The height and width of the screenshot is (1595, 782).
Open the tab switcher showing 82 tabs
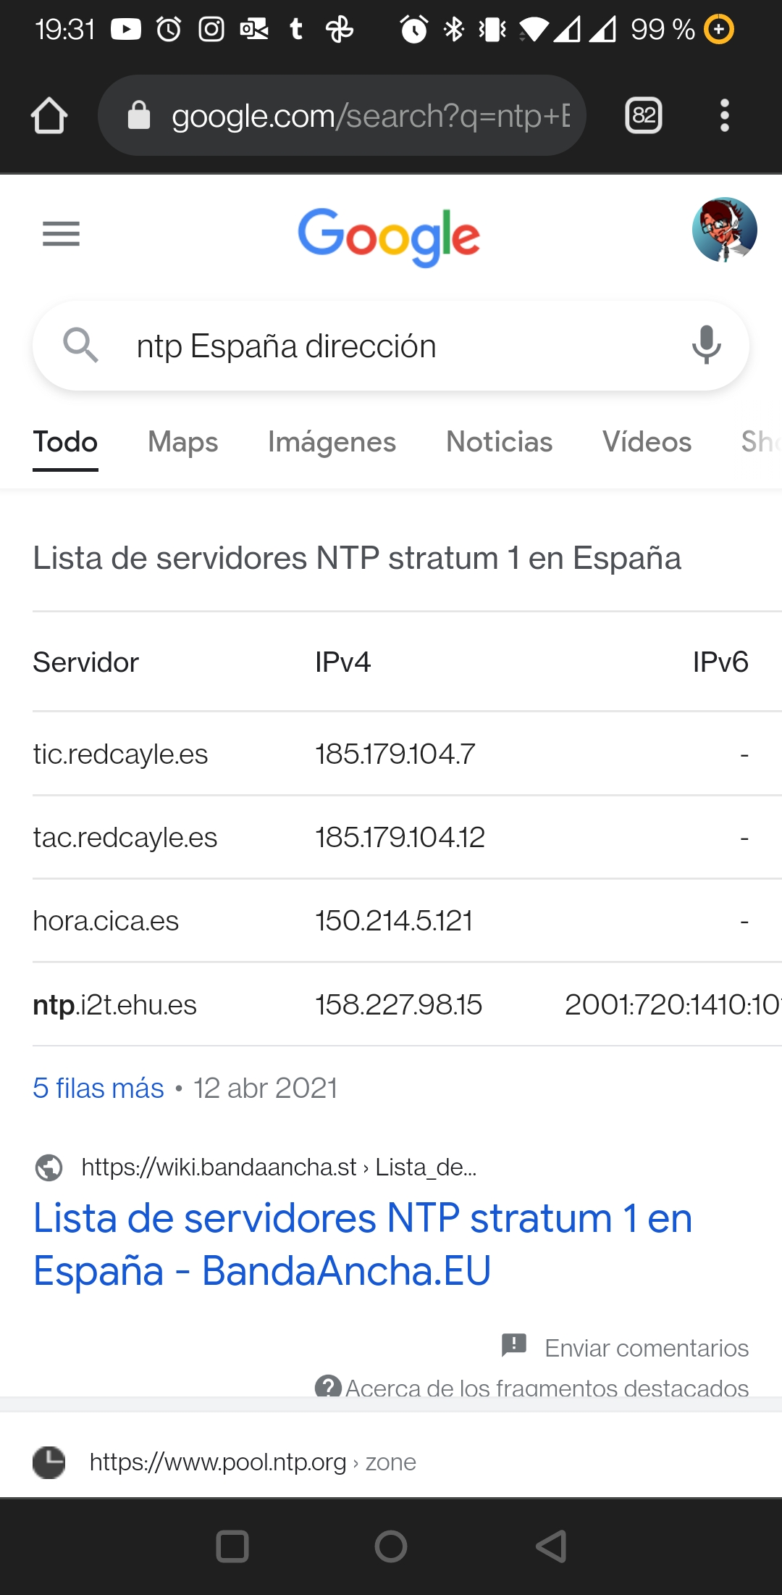pos(644,115)
